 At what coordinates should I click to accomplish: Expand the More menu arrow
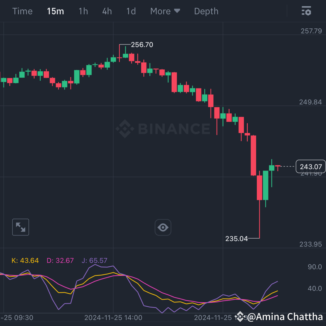tap(177, 11)
